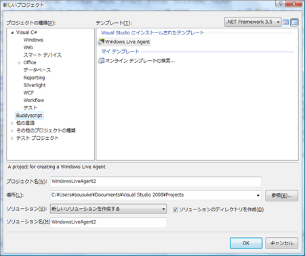Close the new project dialog
Image resolution: width=305 pixels, height=256 pixels.
point(293,4)
